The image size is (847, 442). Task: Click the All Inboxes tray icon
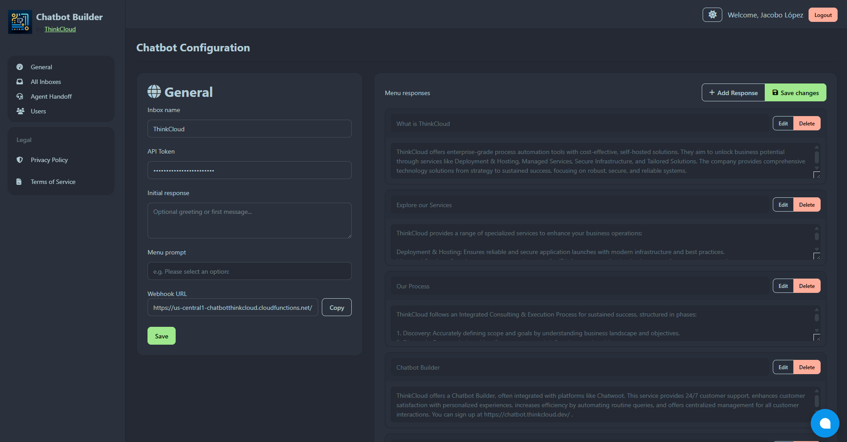tap(20, 82)
